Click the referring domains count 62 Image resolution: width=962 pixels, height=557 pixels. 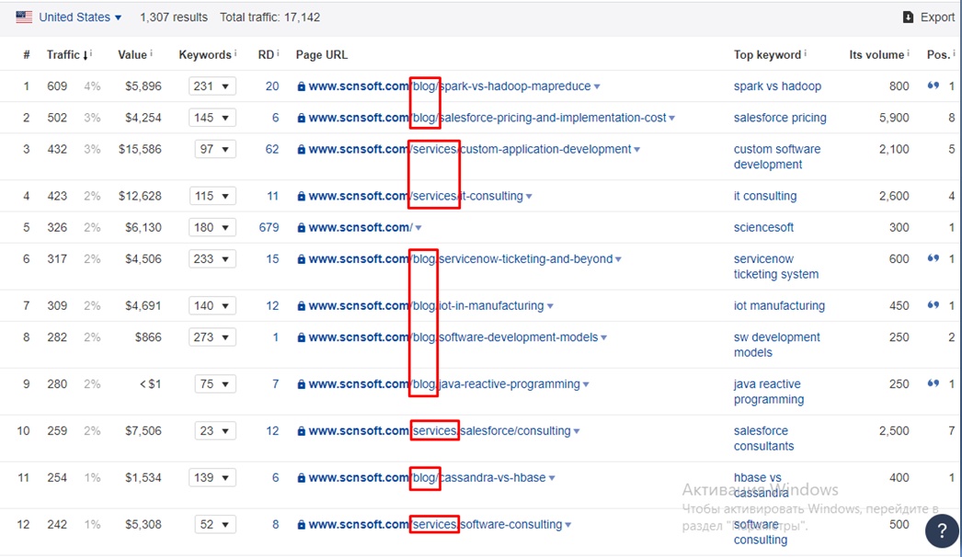[x=272, y=149]
